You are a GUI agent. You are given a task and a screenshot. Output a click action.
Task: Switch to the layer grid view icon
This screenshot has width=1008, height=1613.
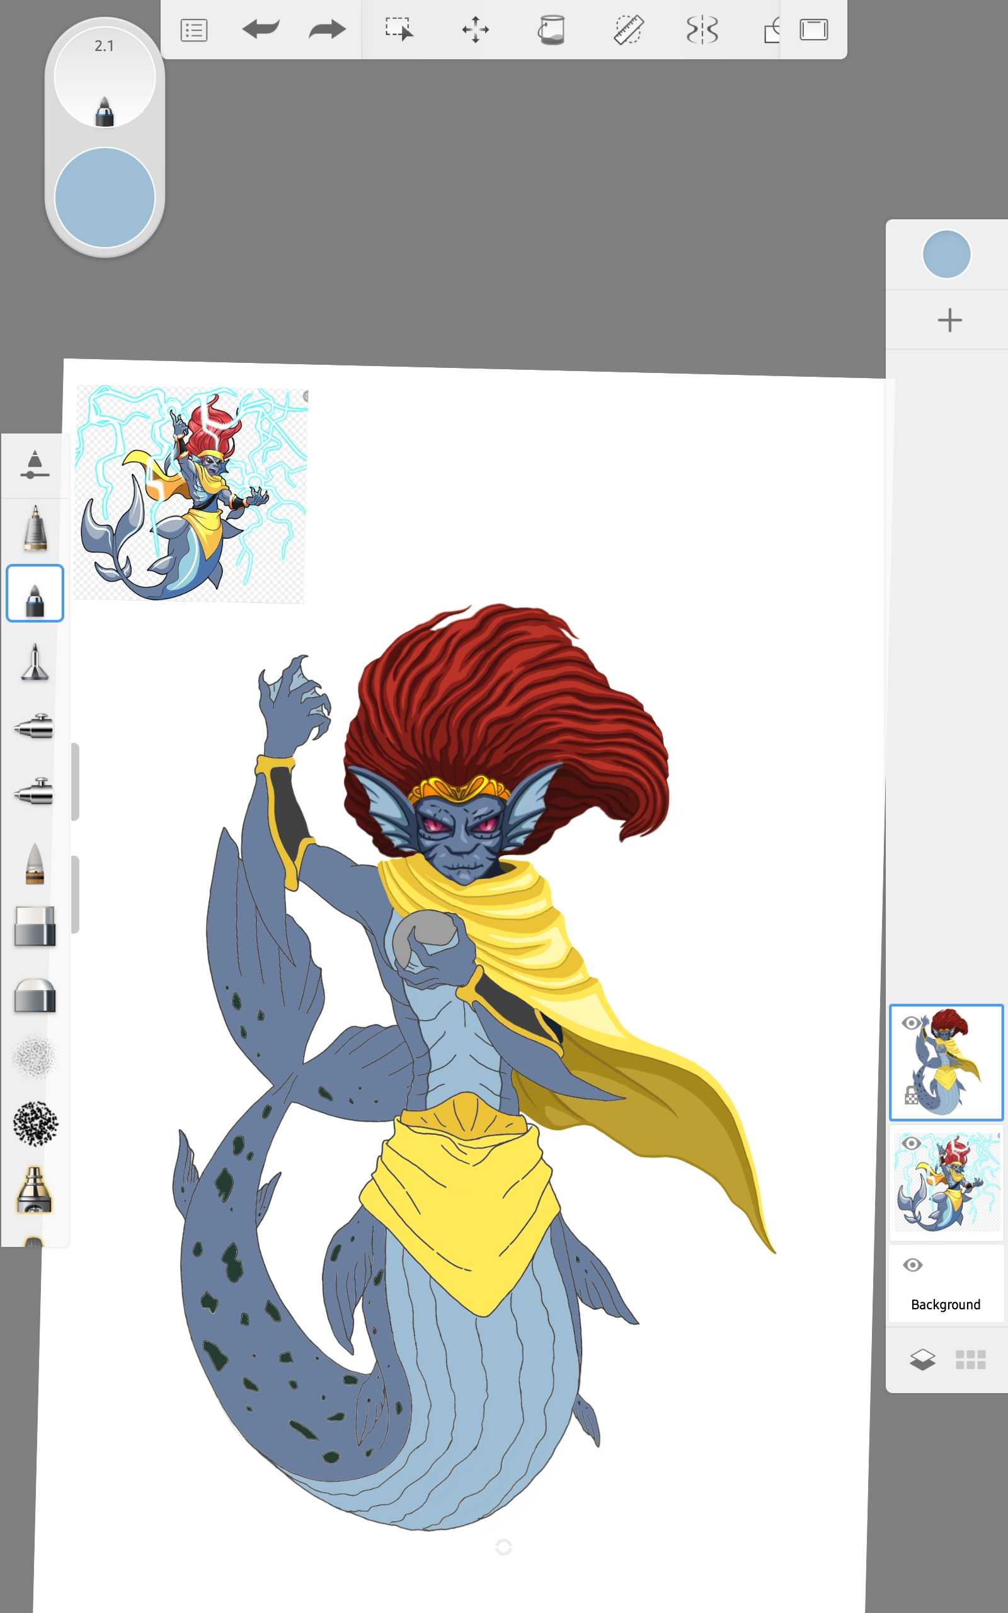click(x=970, y=1360)
